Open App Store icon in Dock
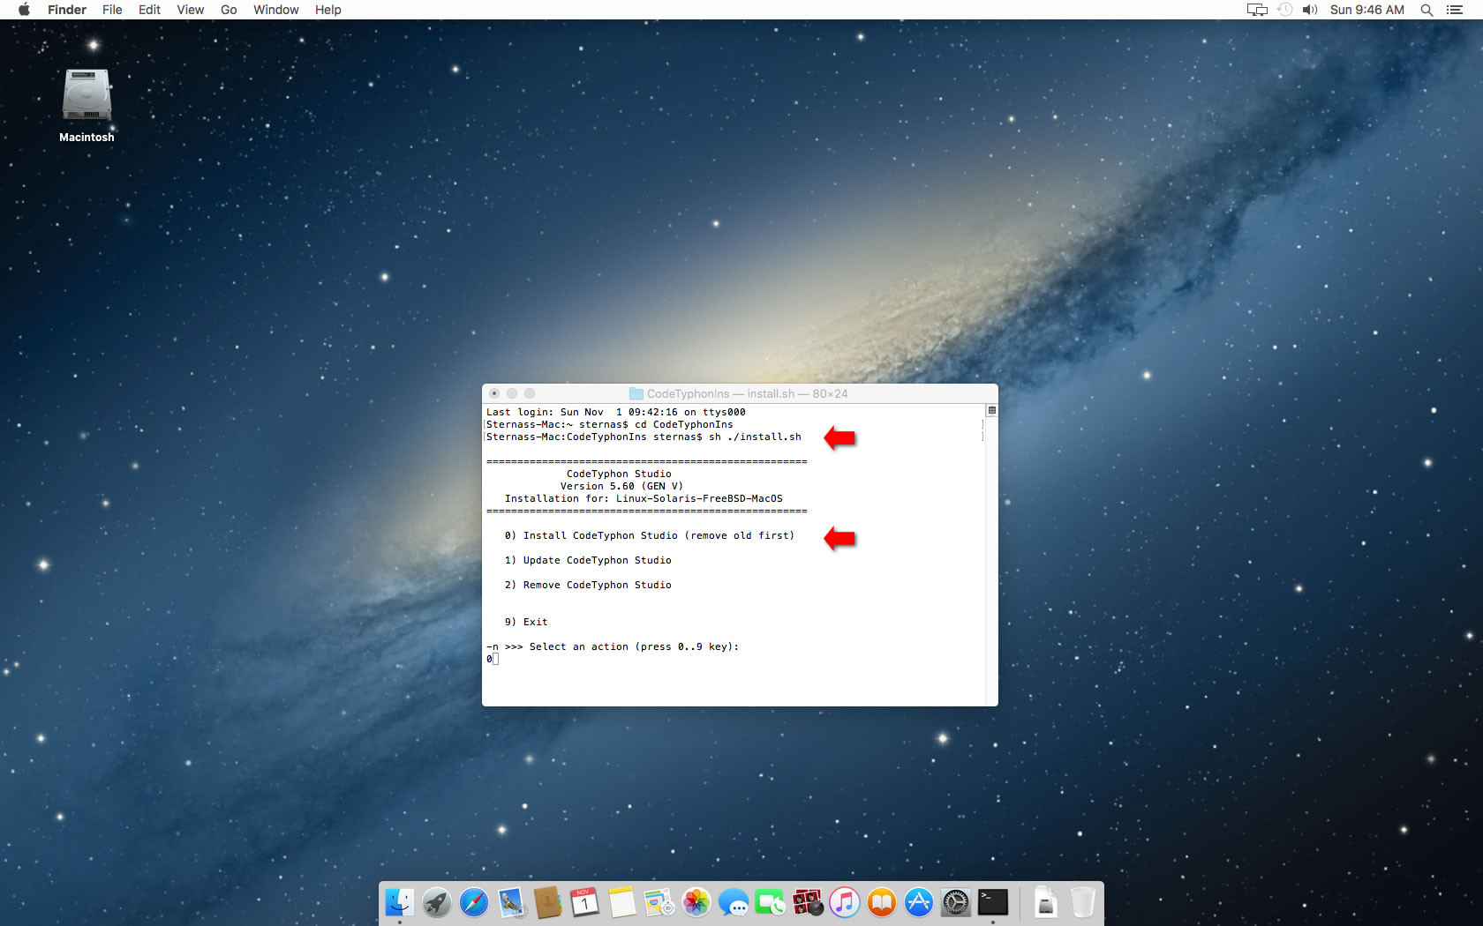Screen dimensions: 1483x926 coord(918,902)
